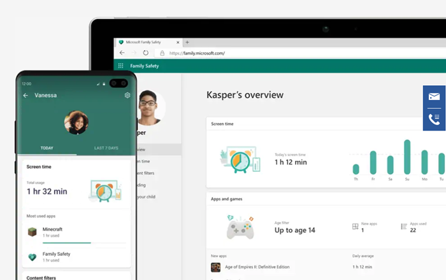Image resolution: width=446 pixels, height=280 pixels.
Task: Click today's screen time '1 h 12 min'
Action: 291,162
